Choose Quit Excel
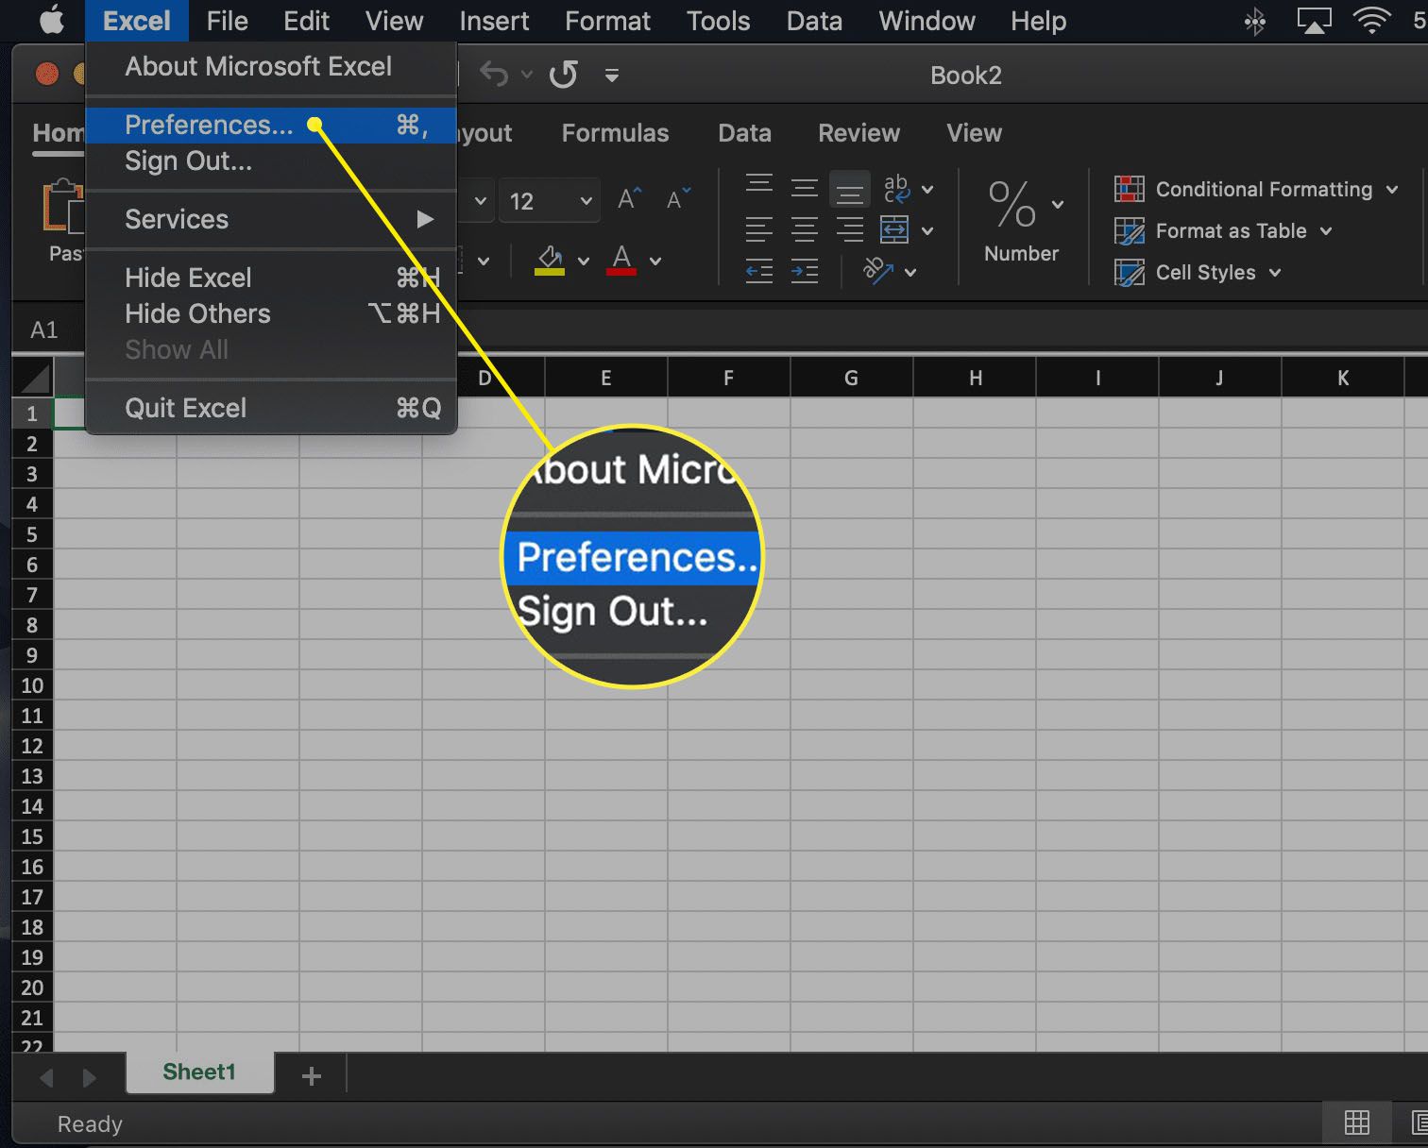The image size is (1428, 1148). point(271,408)
